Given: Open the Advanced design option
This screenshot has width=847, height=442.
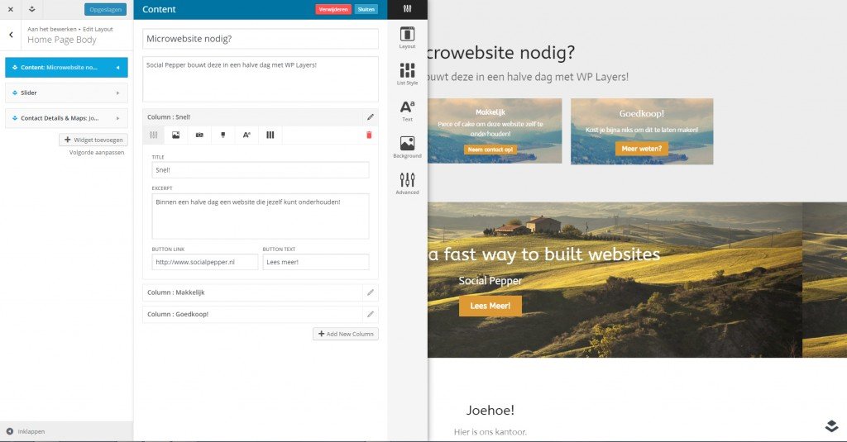Looking at the screenshot, I should click(x=407, y=183).
